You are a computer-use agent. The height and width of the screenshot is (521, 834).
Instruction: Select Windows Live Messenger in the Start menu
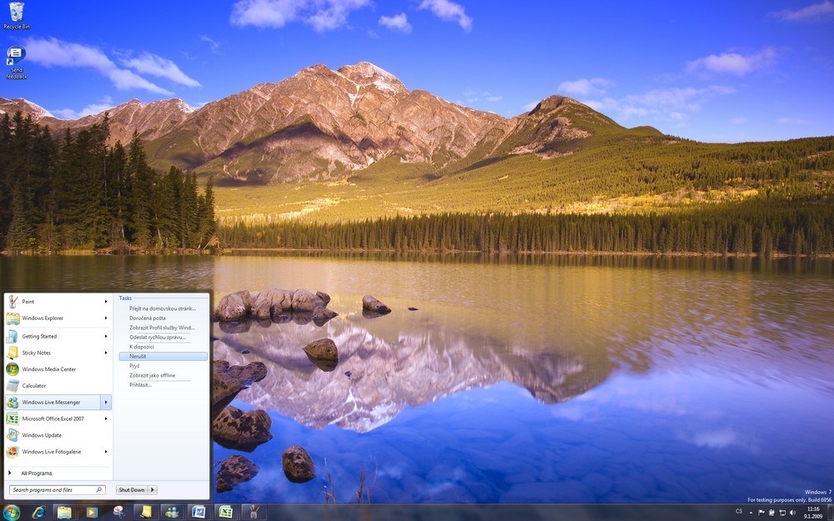pos(53,402)
